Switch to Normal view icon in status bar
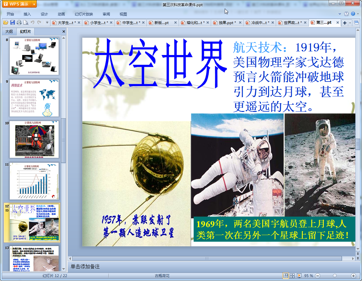Viewport: 362px width, 281px height. [x=285, y=276]
